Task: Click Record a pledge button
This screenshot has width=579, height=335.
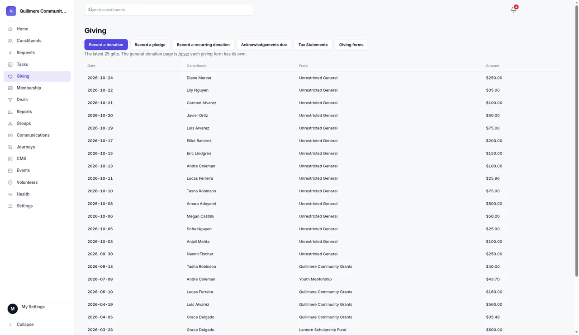Action: tap(150, 45)
